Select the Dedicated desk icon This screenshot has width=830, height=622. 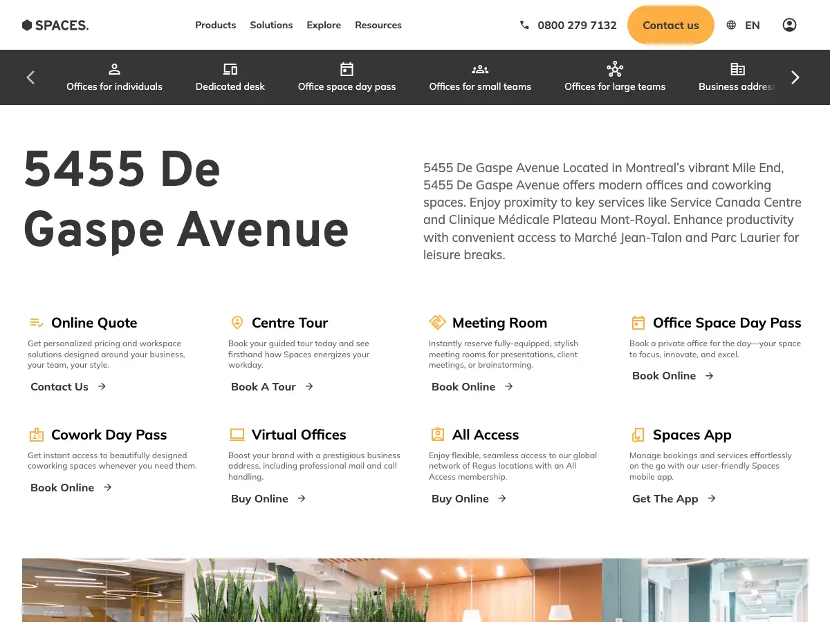point(230,69)
